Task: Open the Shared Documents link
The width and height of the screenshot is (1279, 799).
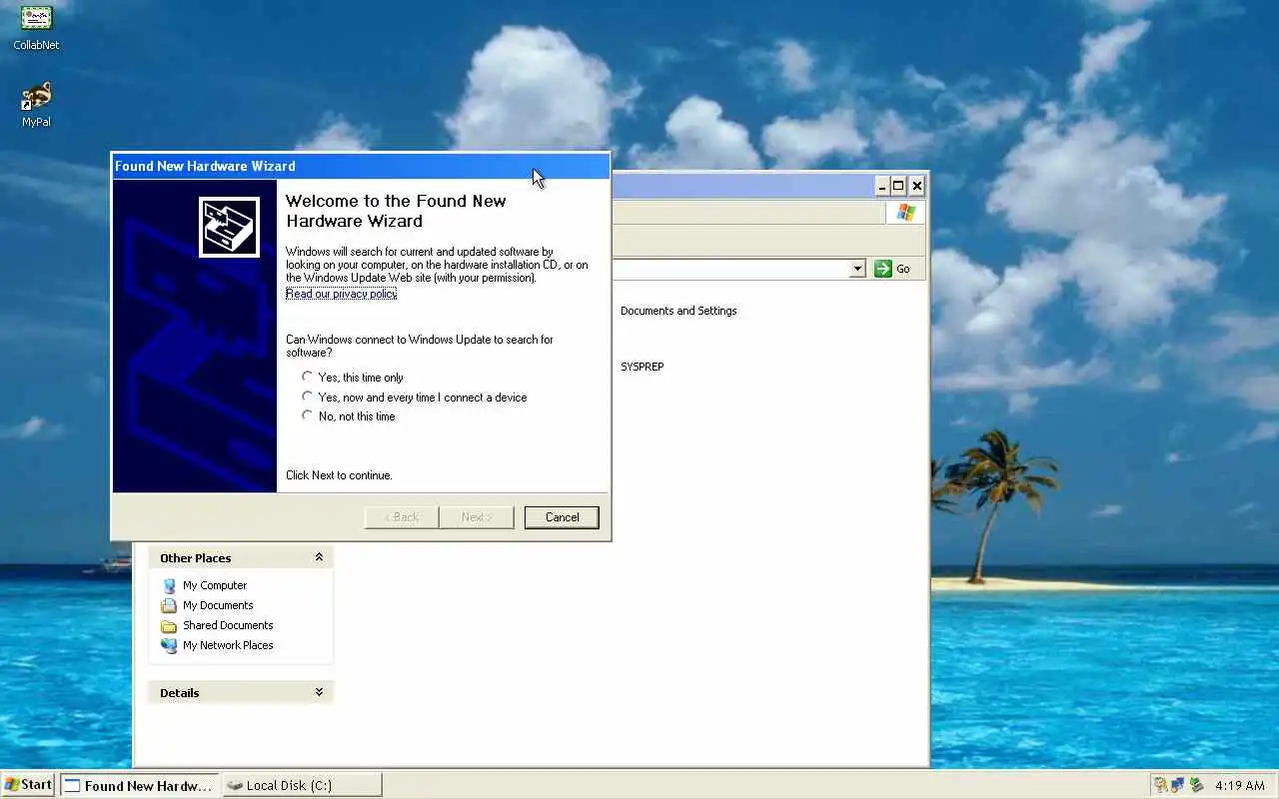Action: (228, 626)
